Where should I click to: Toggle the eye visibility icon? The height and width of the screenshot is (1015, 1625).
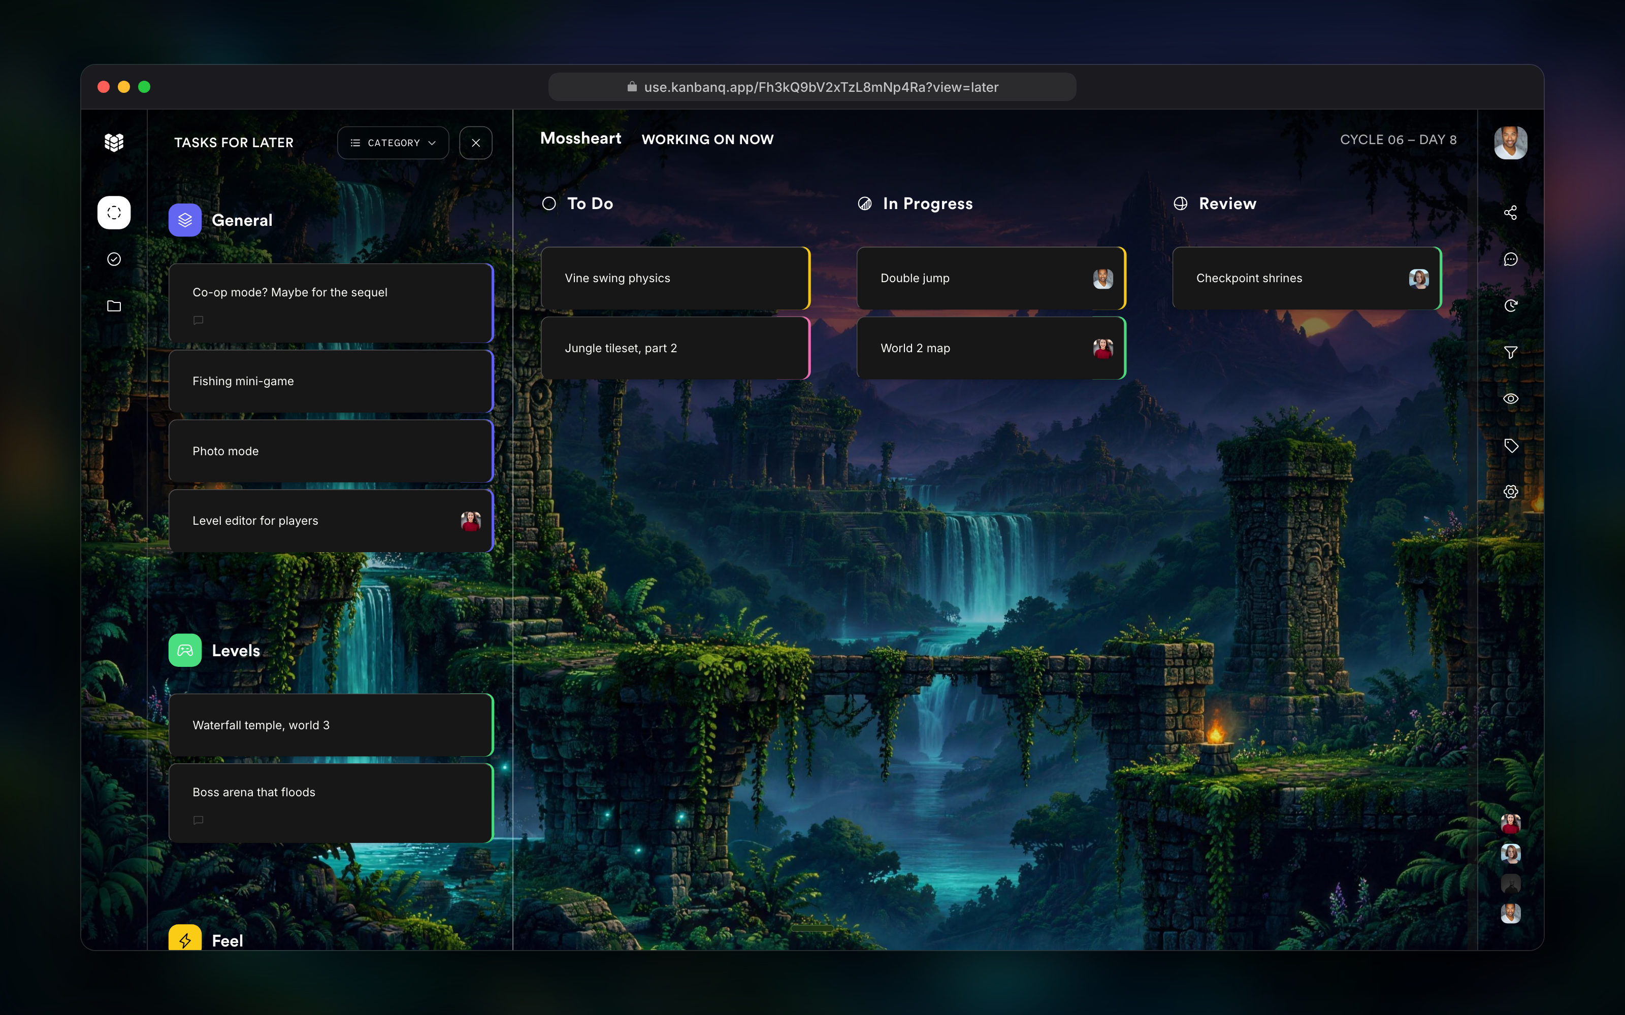coord(1510,399)
